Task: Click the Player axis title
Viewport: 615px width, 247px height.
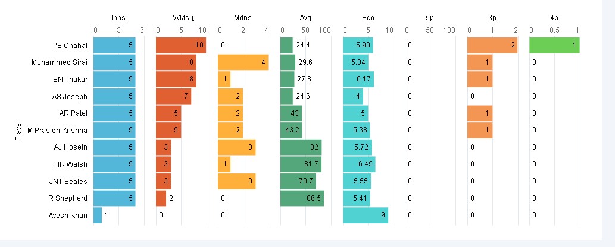Action: pyautogui.click(x=18, y=130)
